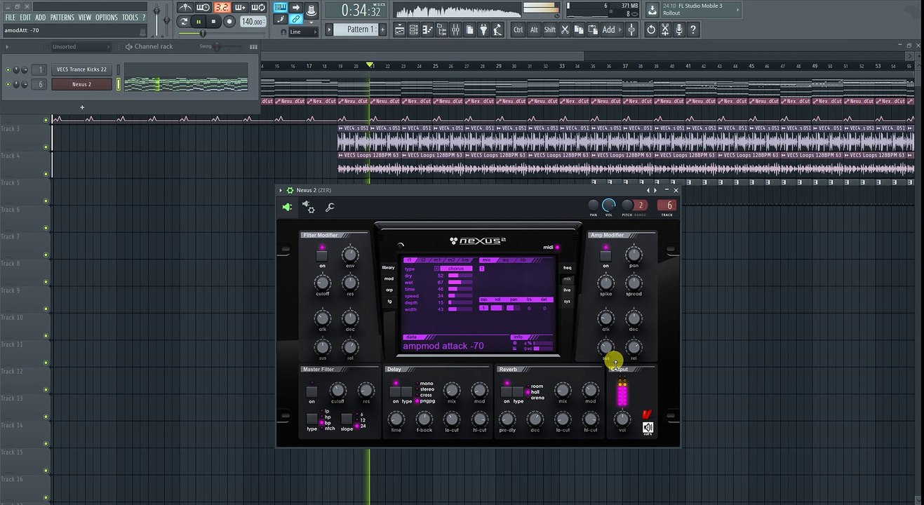Click the step edit arrow icon
Viewport: 924px width, 505px height.
tap(295, 7)
